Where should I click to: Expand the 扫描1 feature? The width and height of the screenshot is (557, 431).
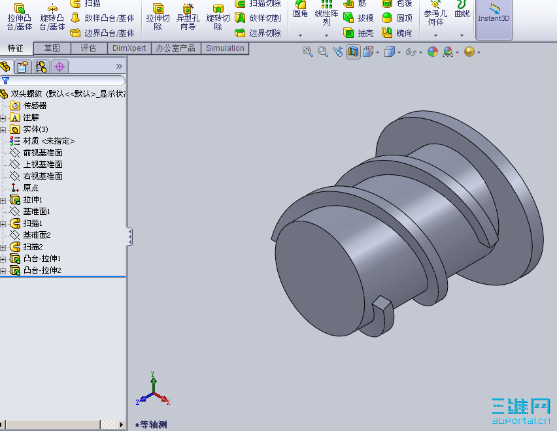(x=3, y=224)
